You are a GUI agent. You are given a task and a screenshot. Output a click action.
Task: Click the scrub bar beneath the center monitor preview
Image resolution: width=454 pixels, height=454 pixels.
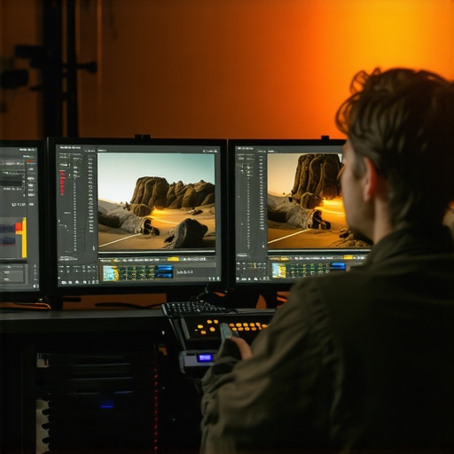coord(156,253)
